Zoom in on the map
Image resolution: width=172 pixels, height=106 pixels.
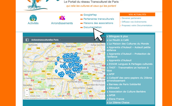(x=27, y=91)
